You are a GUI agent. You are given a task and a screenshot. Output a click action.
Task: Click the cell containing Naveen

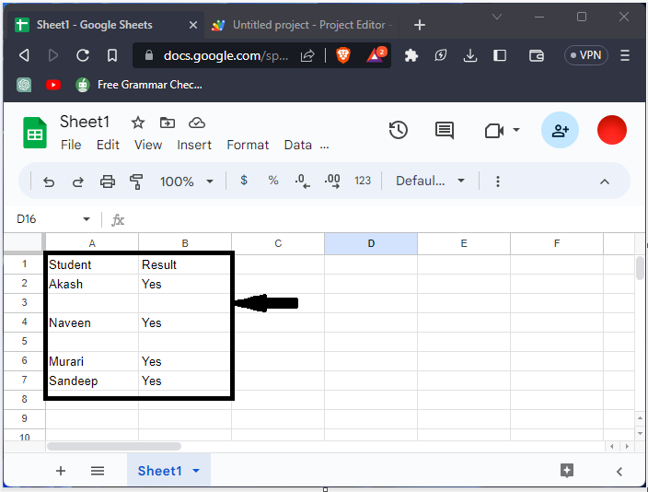point(92,322)
